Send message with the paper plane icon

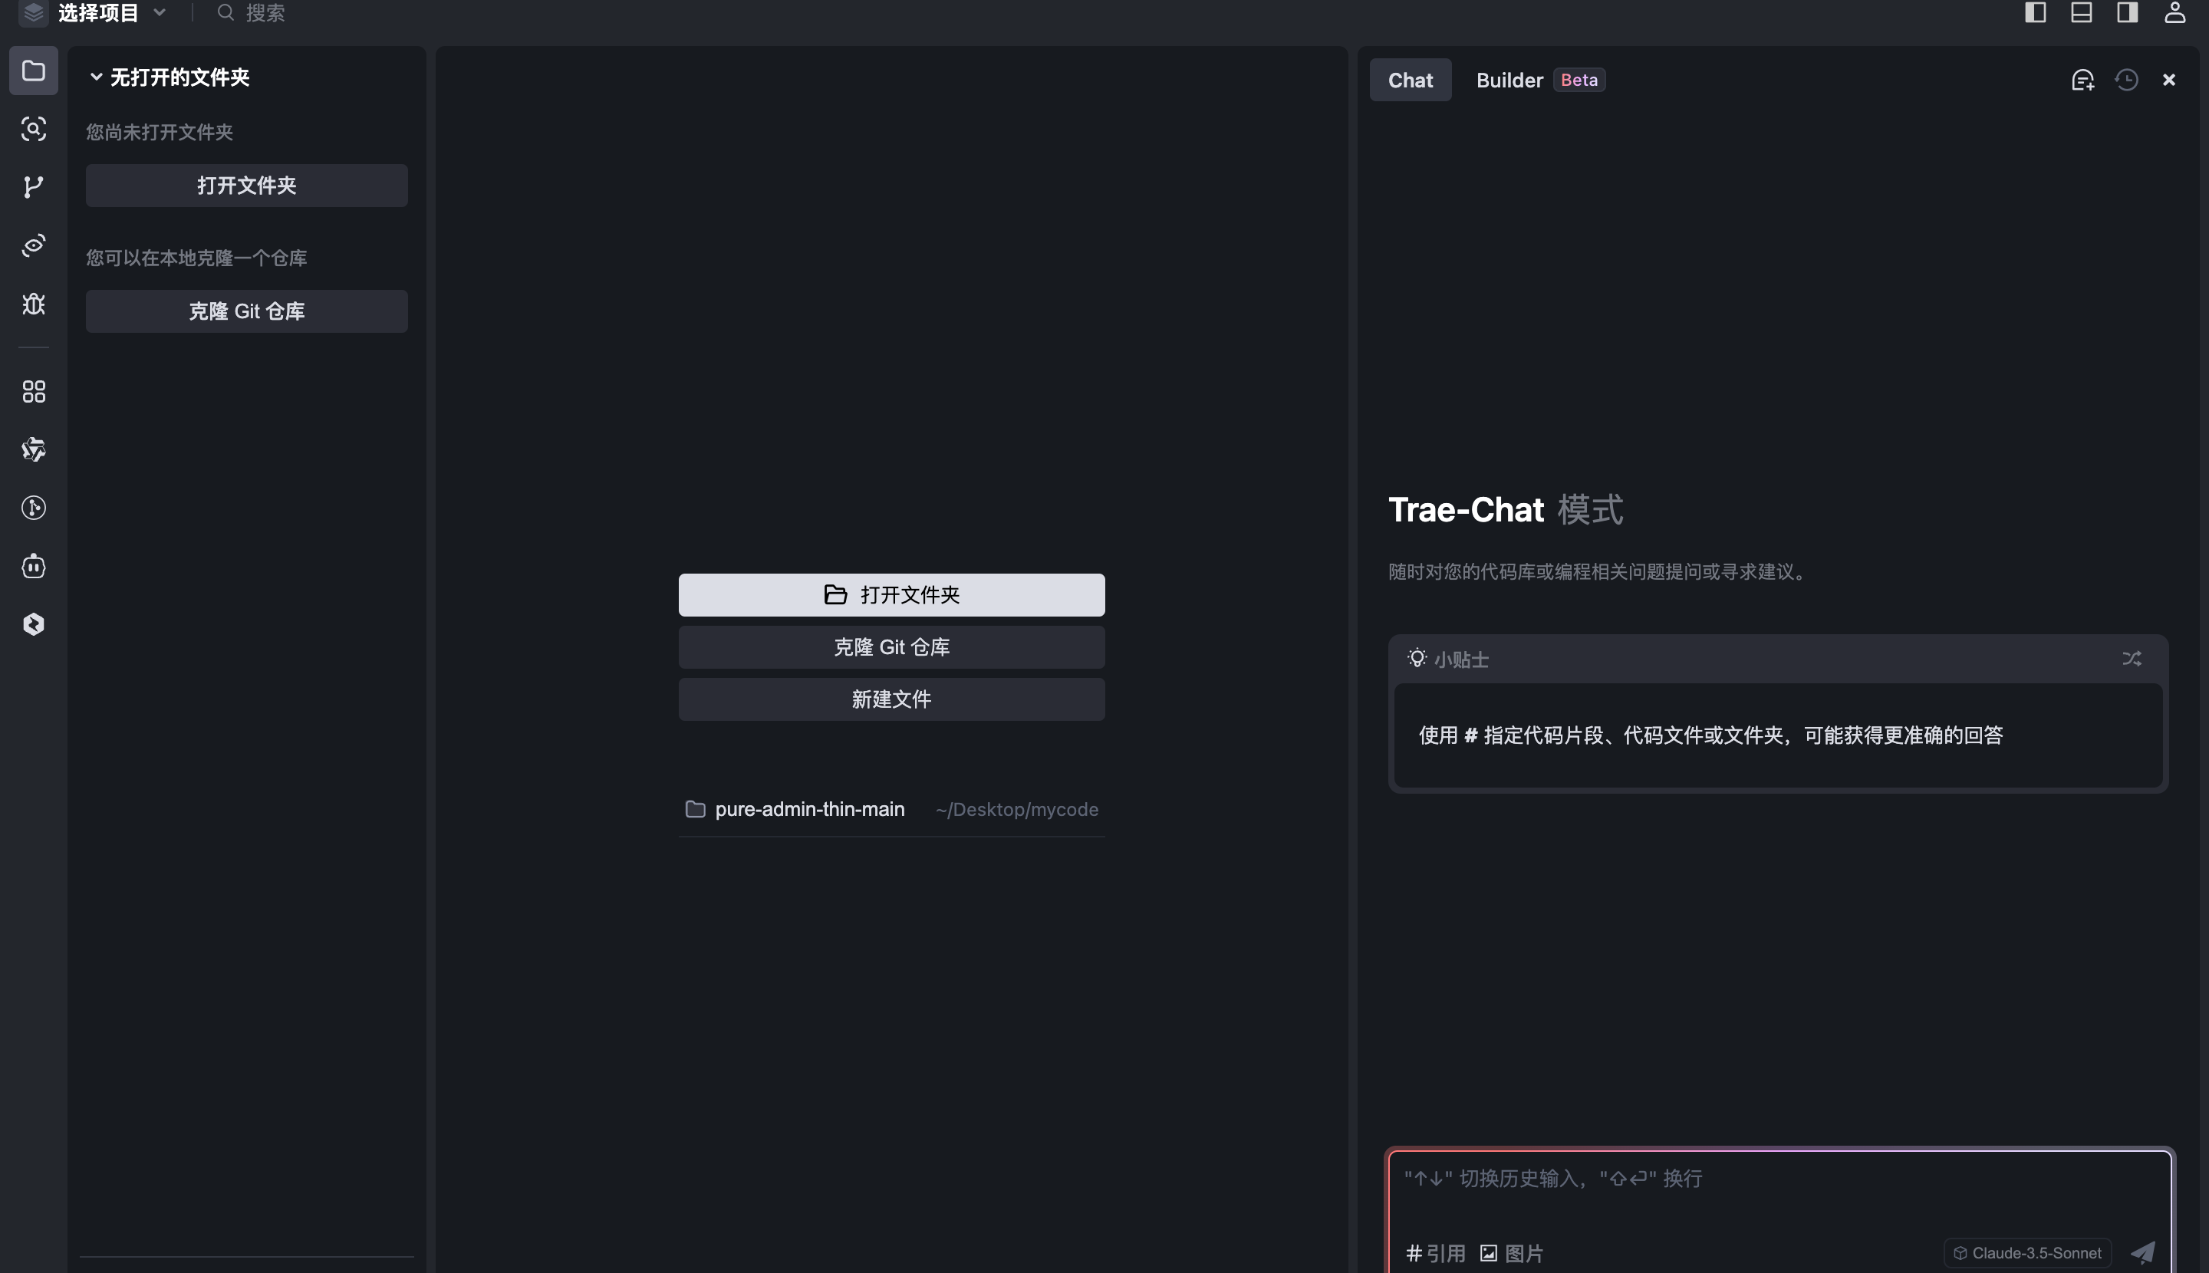2142,1252
